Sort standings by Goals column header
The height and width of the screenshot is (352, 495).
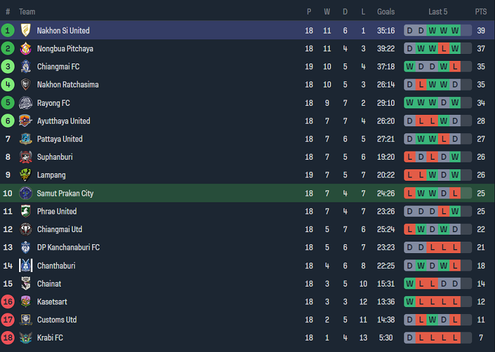[x=386, y=11]
